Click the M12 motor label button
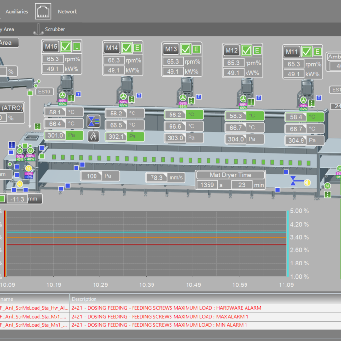Viewport: 341px width, 341px height. [232, 50]
